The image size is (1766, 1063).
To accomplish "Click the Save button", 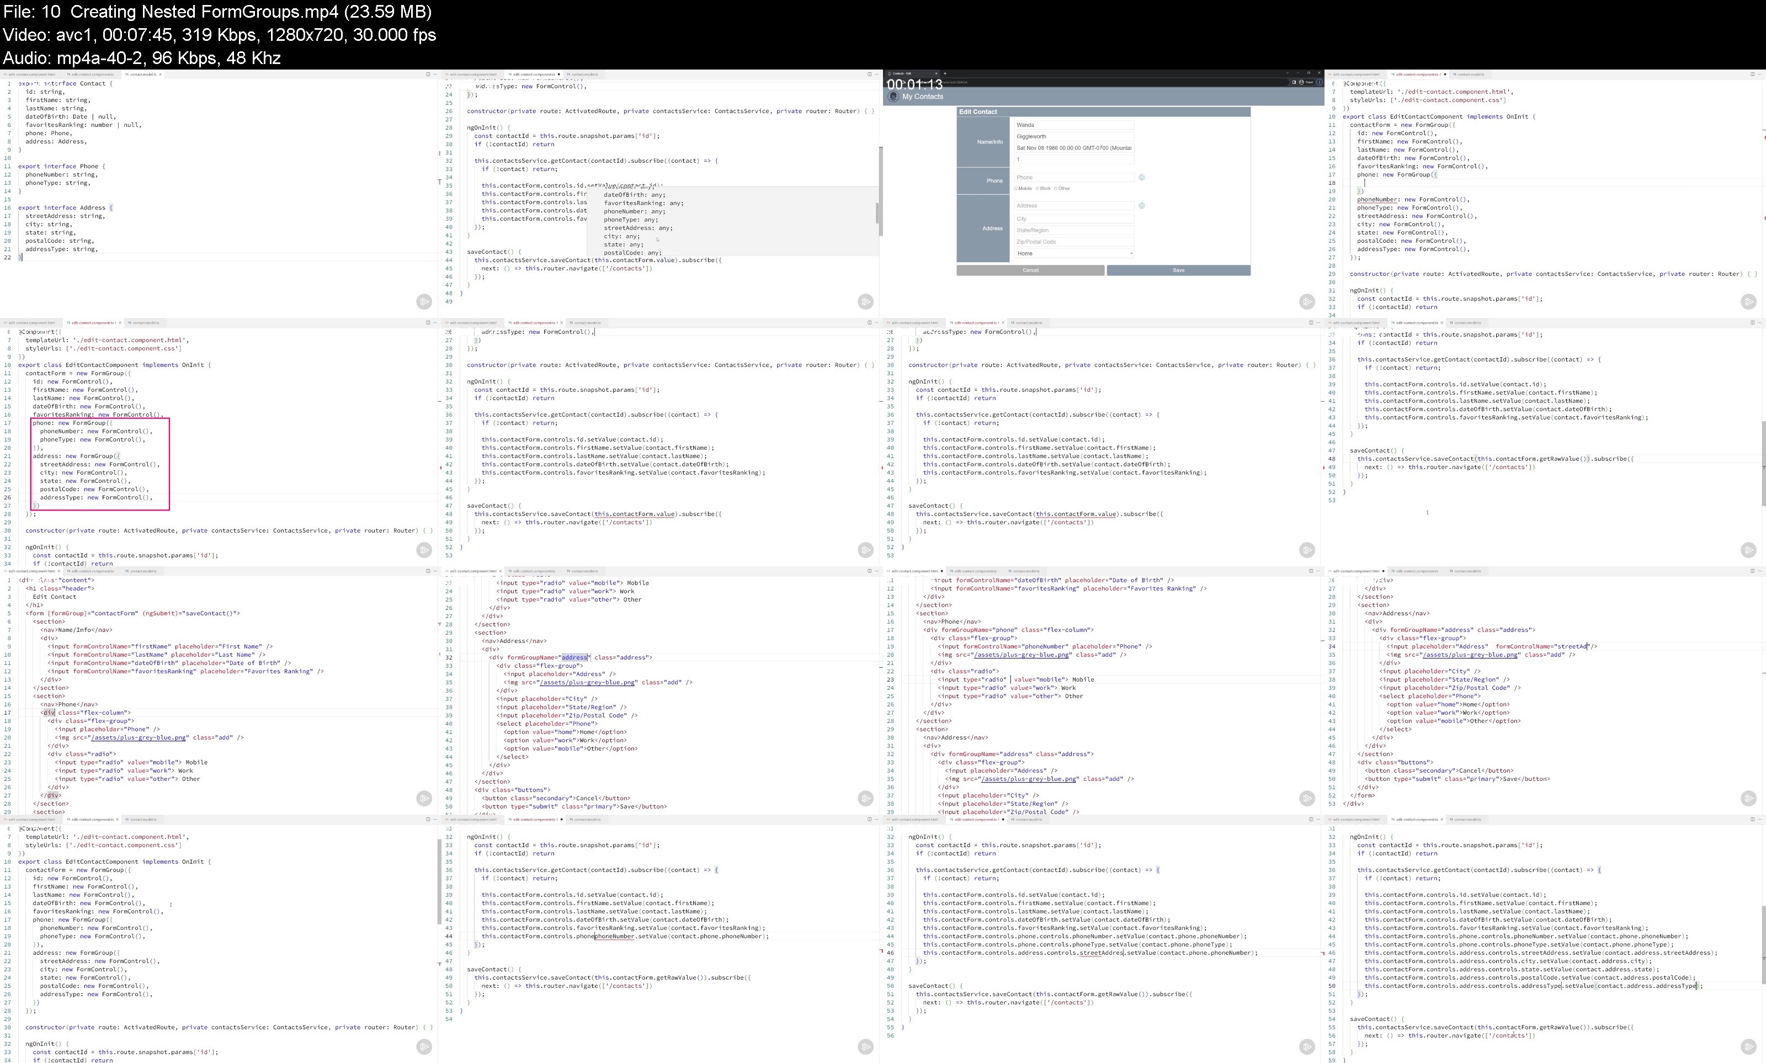I will tap(1178, 270).
